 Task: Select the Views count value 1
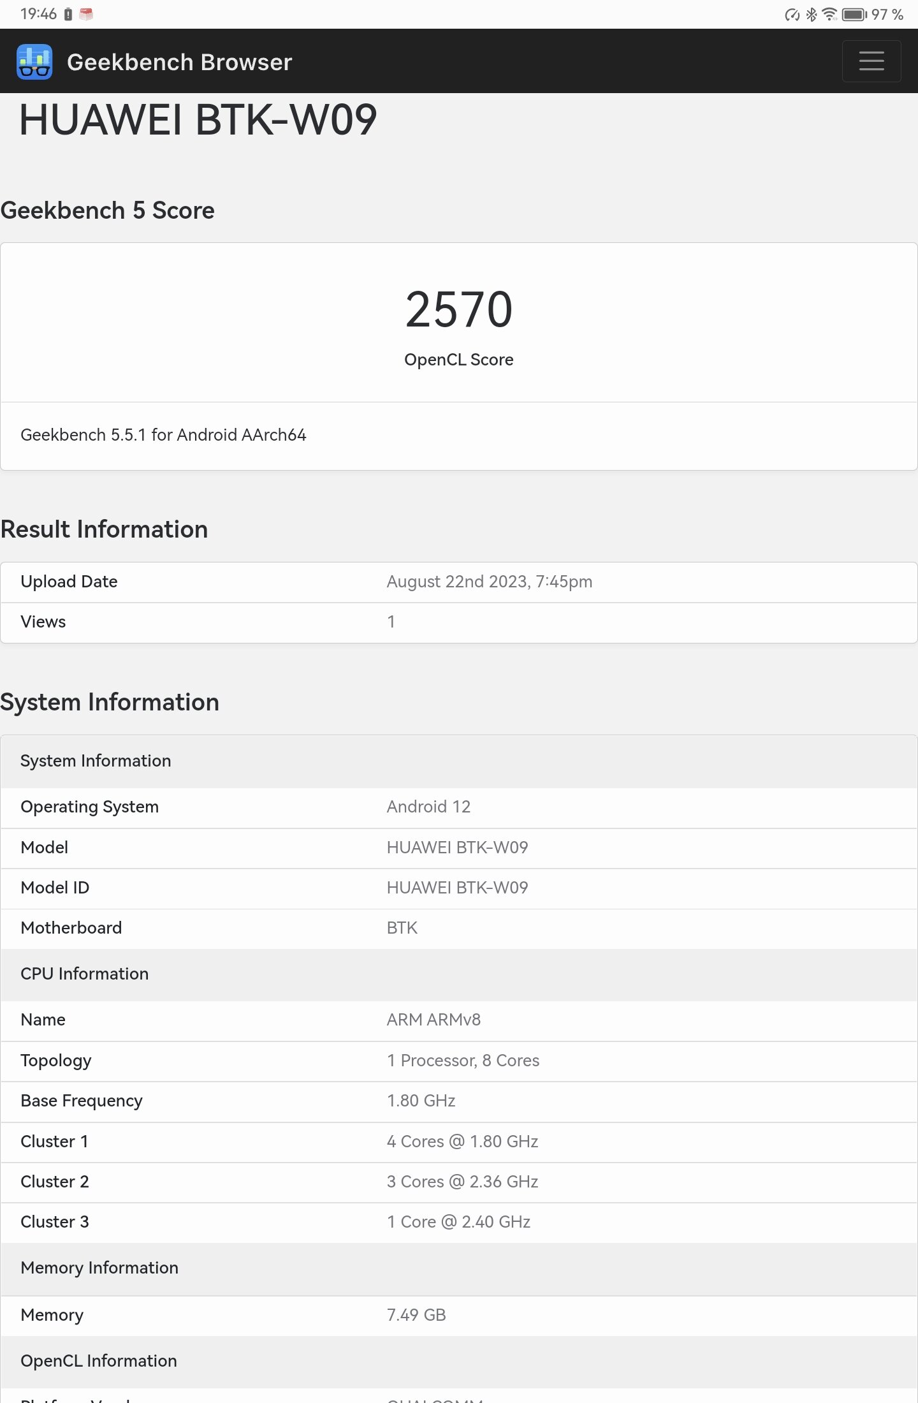click(x=391, y=622)
